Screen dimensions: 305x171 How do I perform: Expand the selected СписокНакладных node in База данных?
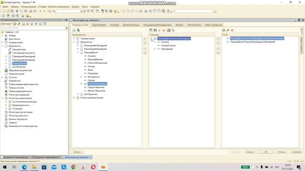tap(81, 84)
